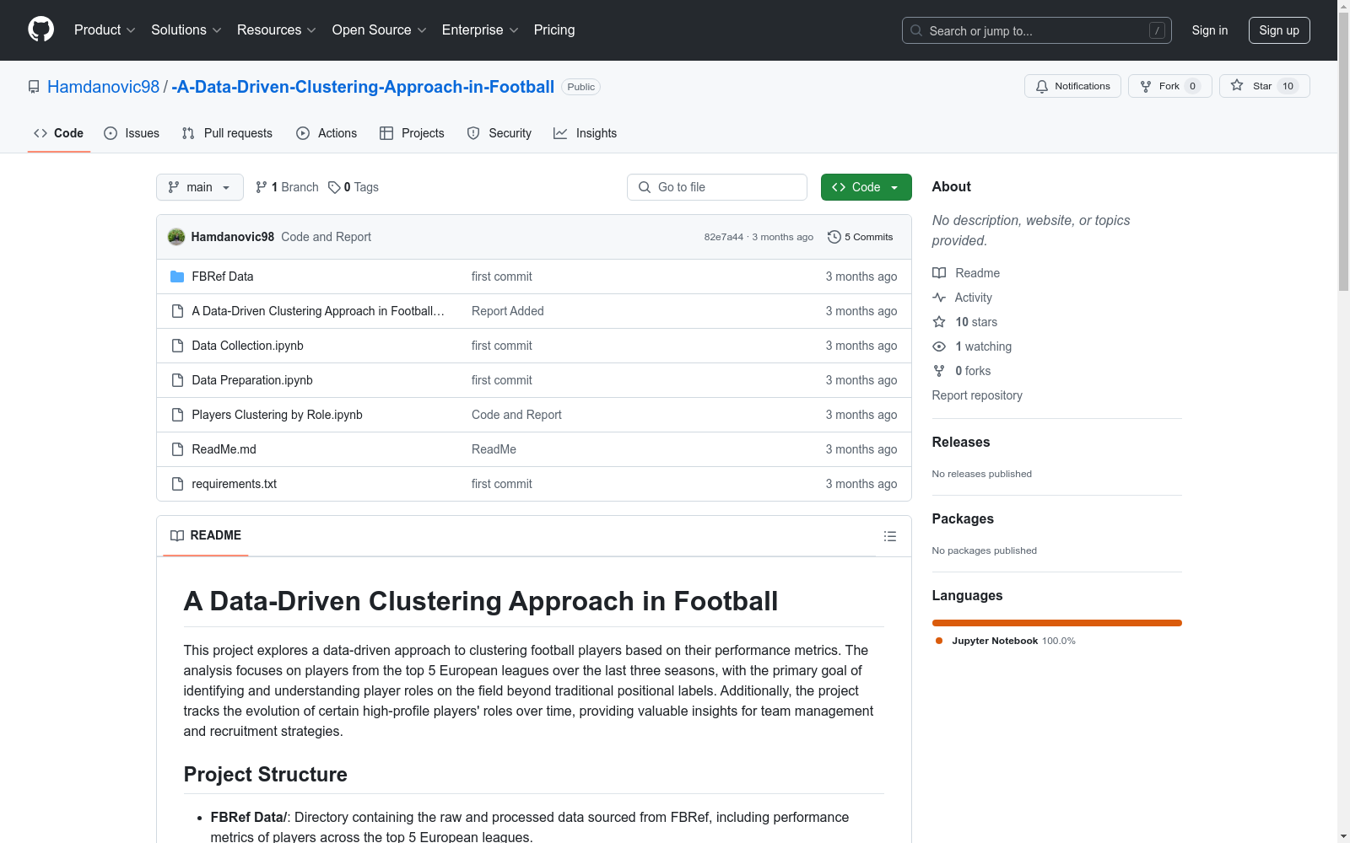Click the Hamdanovic98 avatar image
This screenshot has width=1350, height=843.
click(x=176, y=237)
